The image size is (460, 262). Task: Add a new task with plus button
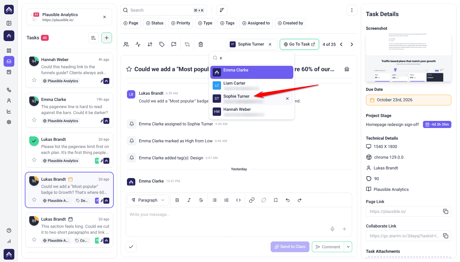click(x=107, y=38)
